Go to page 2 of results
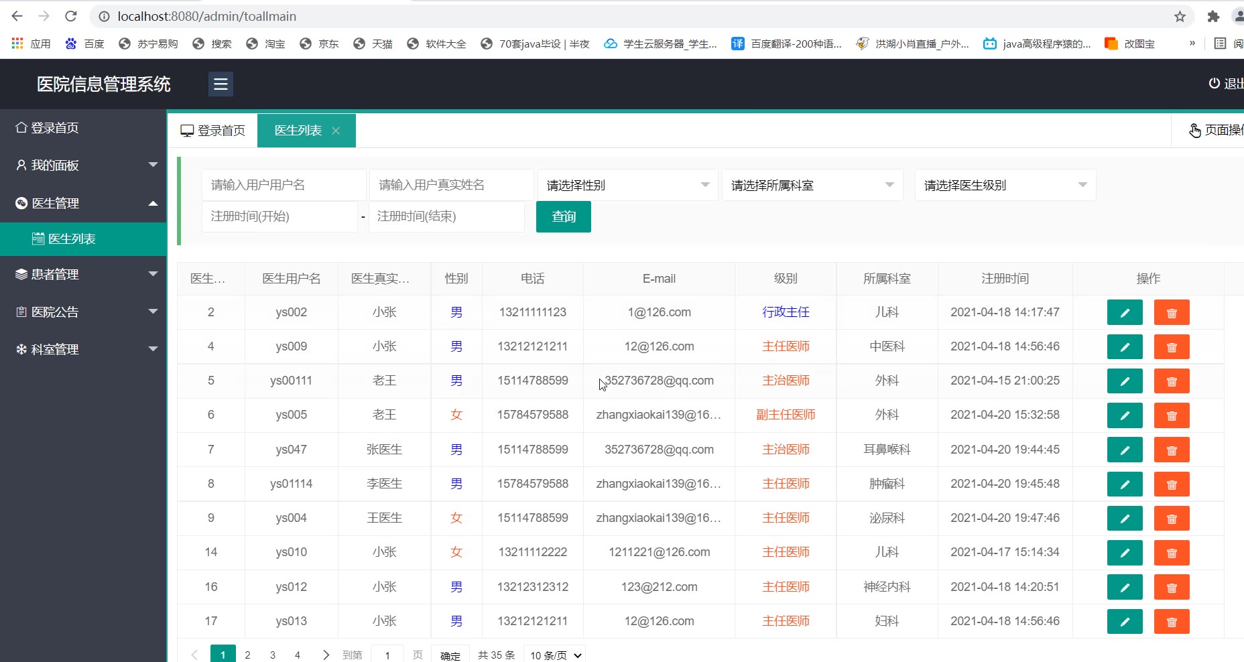The width and height of the screenshot is (1244, 662). (x=247, y=655)
